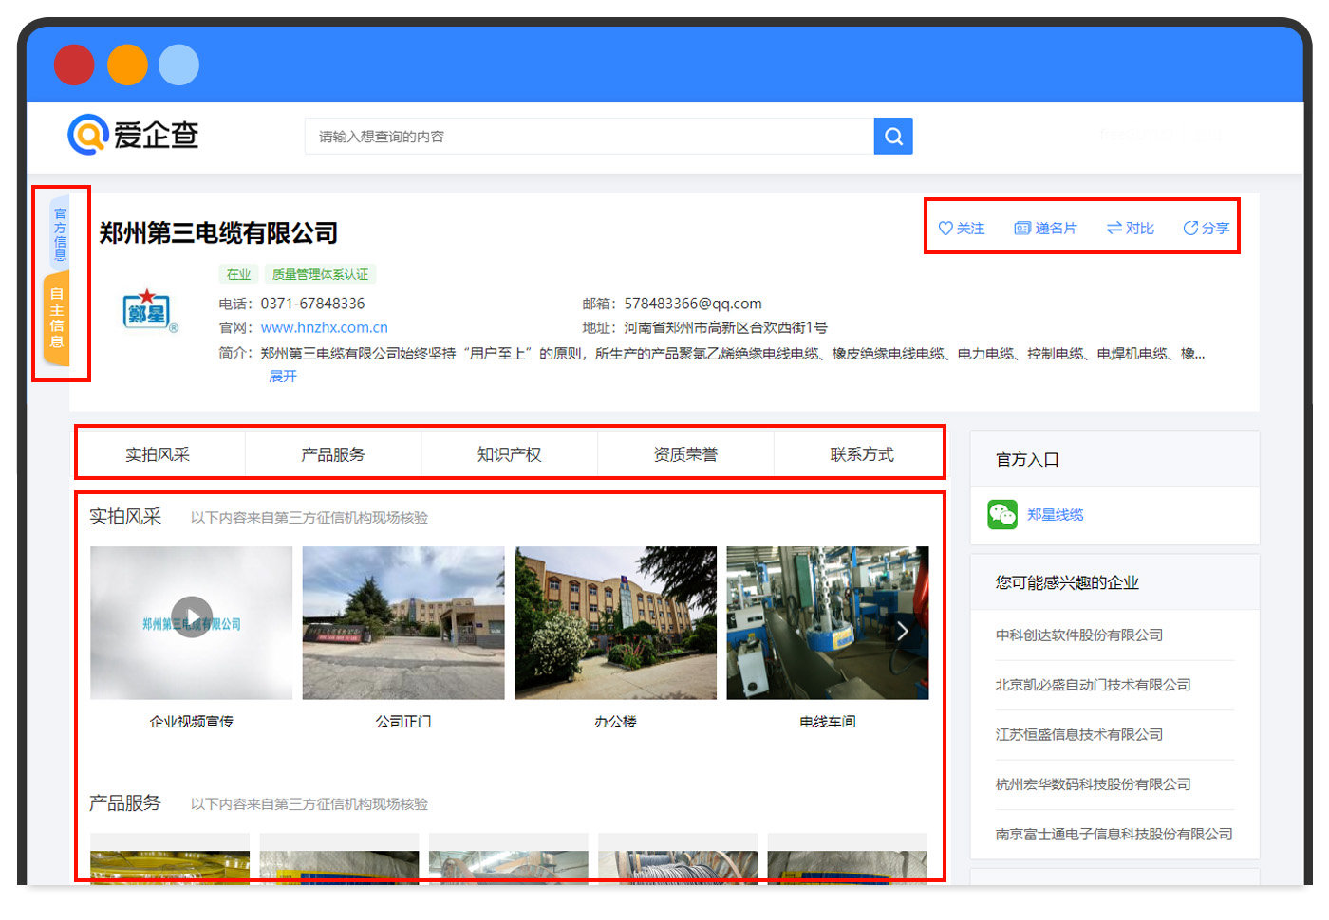
Task: Open the 官方信息 side tab
Action: click(60, 234)
